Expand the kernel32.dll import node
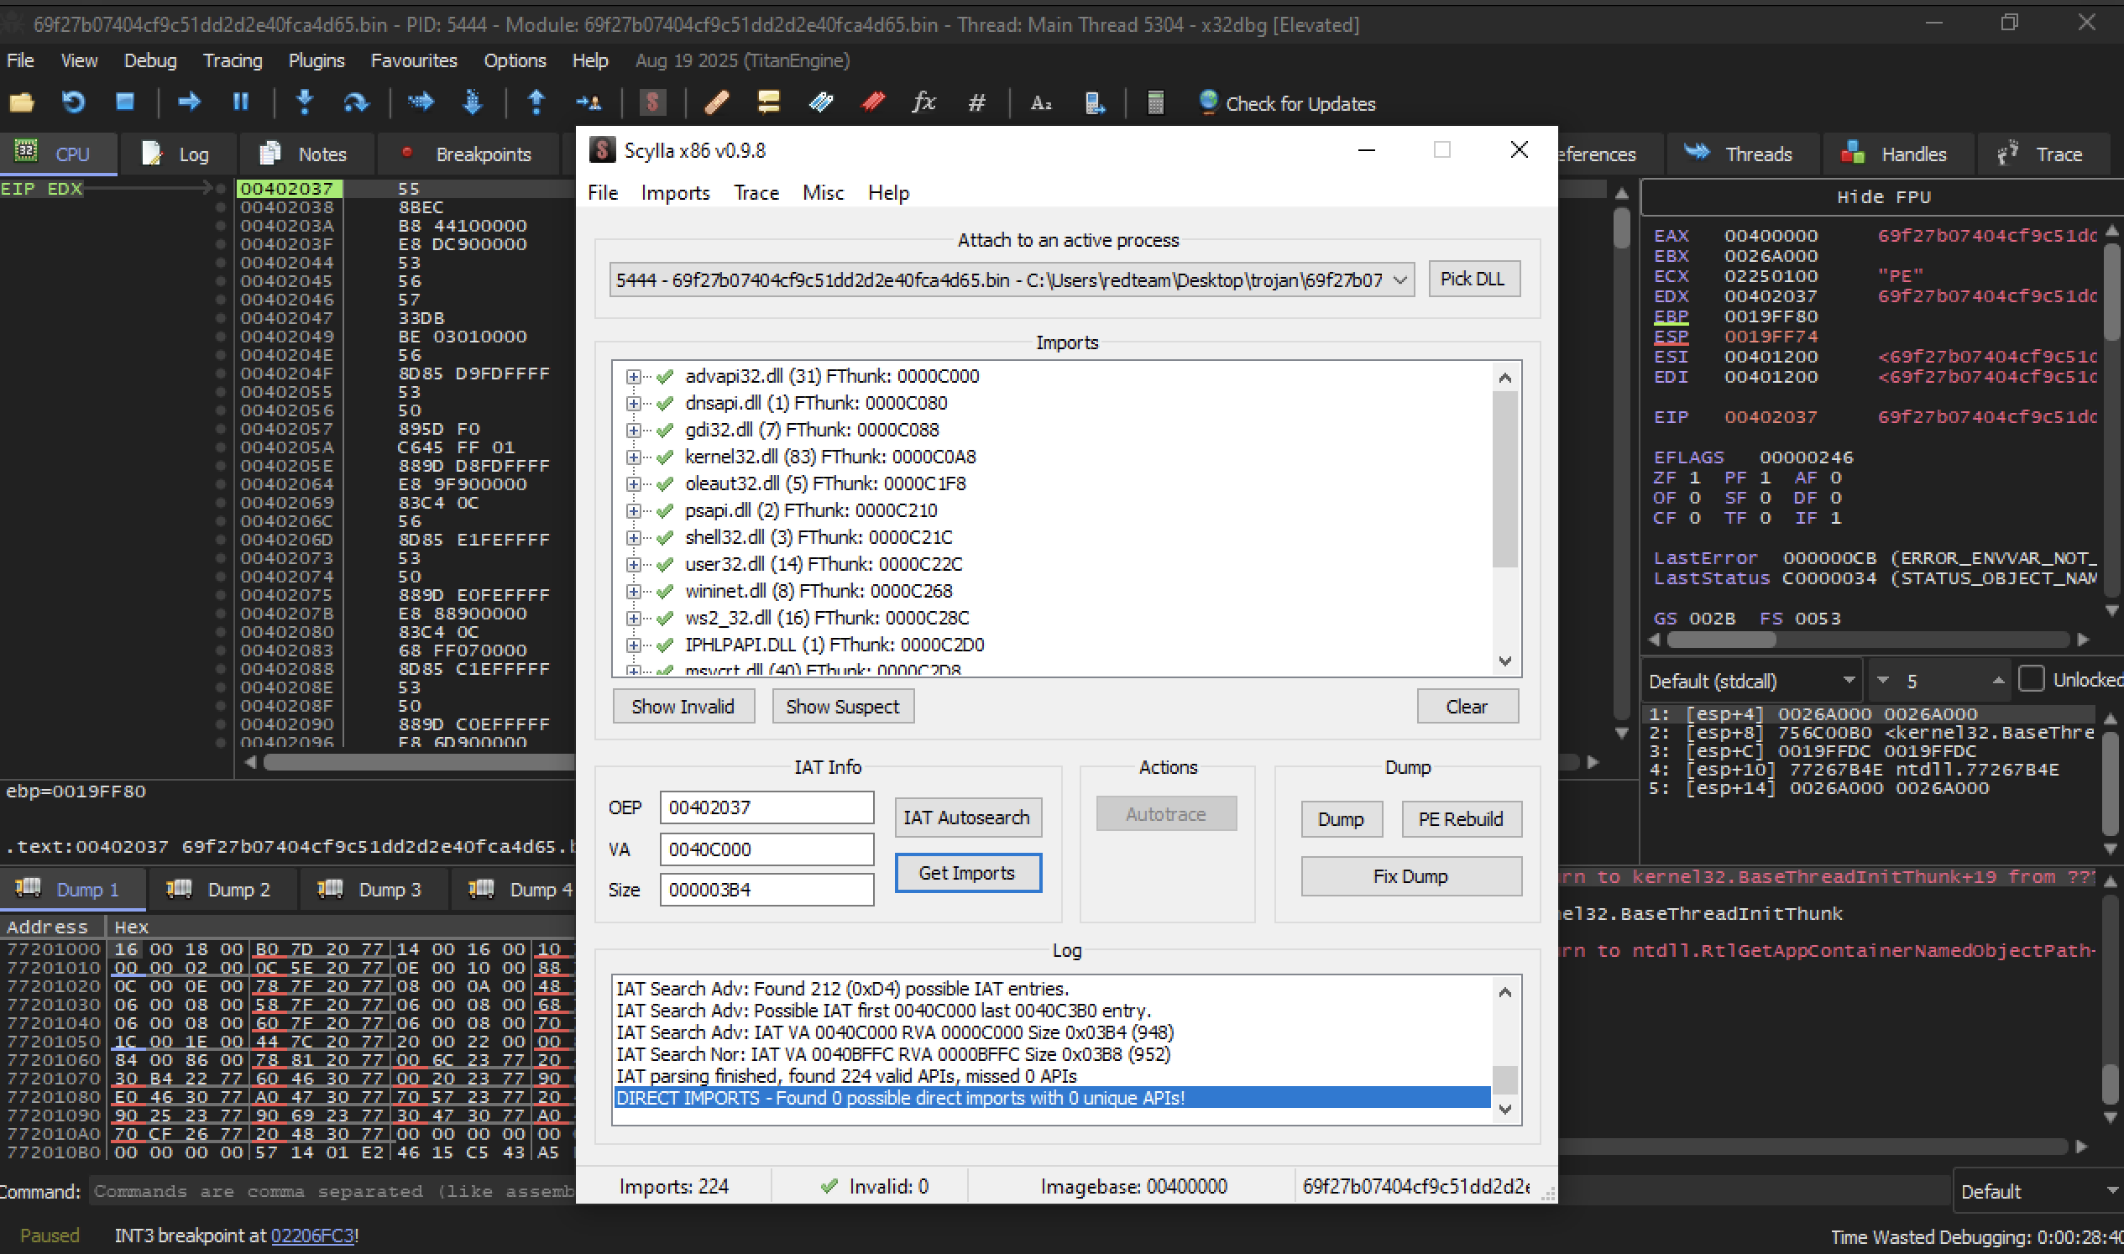 click(x=633, y=457)
